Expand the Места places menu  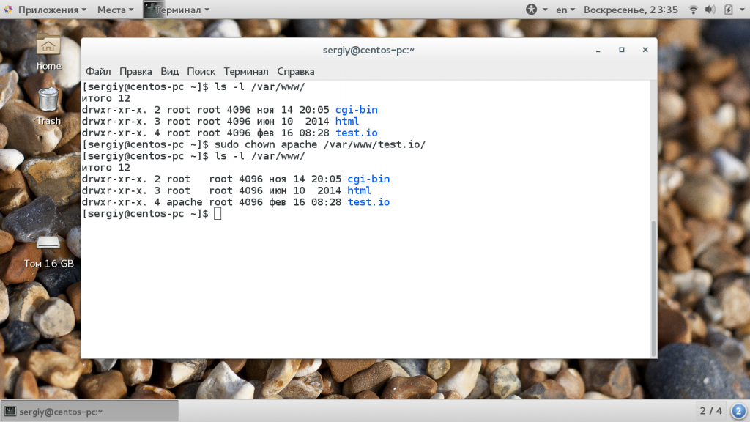click(x=115, y=10)
